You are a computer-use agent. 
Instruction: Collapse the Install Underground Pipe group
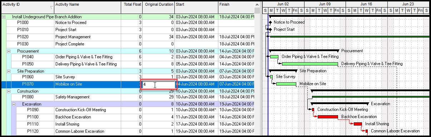(x=4, y=17)
